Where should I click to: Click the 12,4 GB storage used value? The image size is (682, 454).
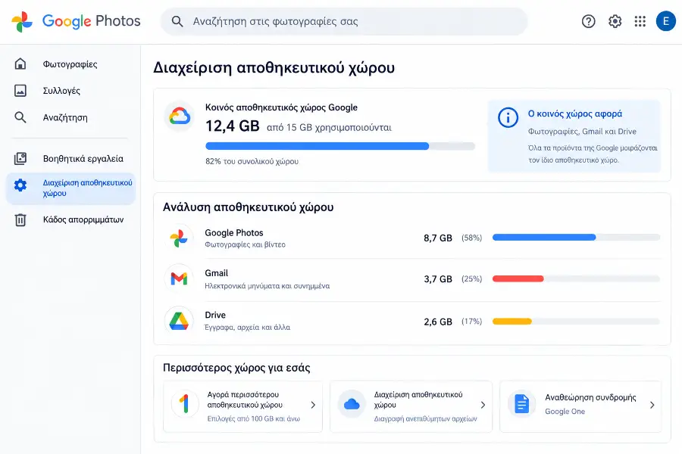tap(233, 126)
